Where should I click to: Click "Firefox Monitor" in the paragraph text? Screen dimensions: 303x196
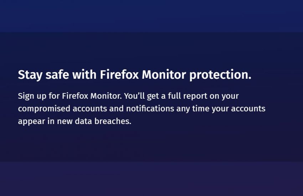pos(91,96)
